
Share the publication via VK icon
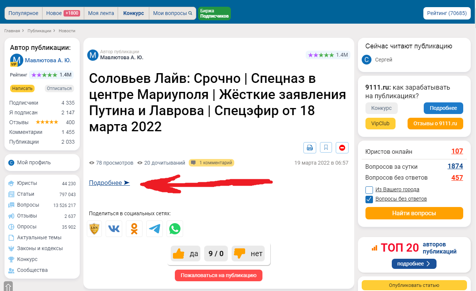[114, 229]
